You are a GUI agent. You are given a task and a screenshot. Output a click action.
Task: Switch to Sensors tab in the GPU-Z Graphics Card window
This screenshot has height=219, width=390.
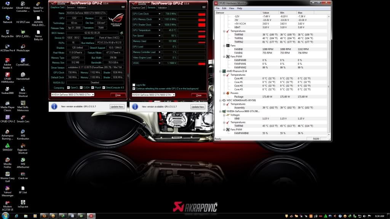click(71, 8)
